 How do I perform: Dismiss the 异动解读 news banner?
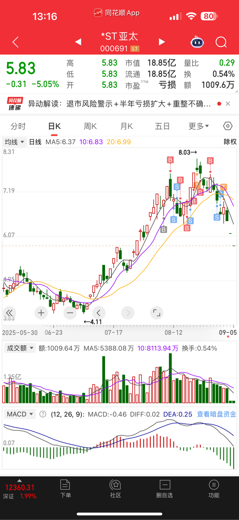point(228,104)
